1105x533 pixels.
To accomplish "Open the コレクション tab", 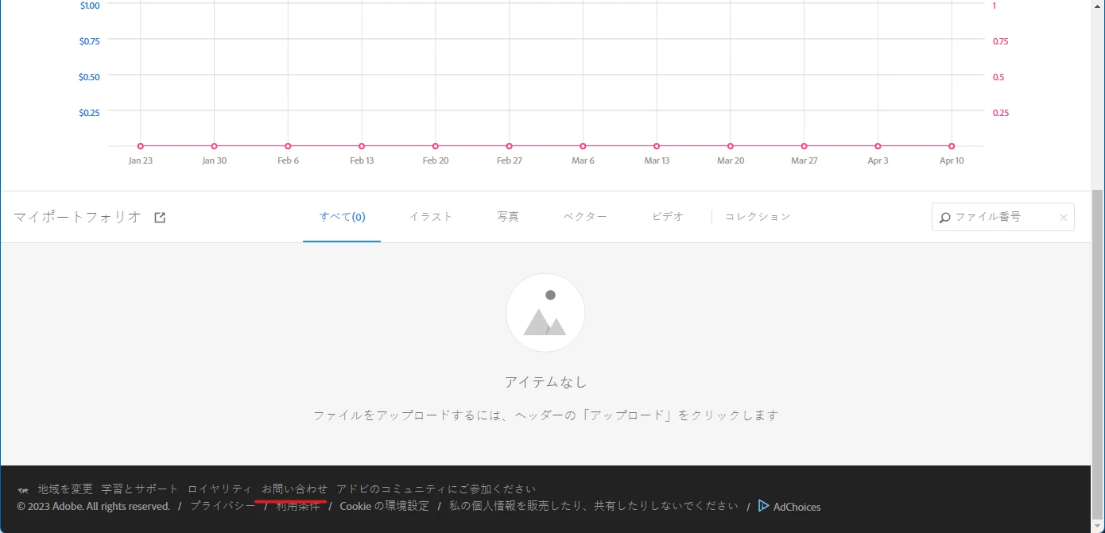I will pyautogui.click(x=758, y=217).
